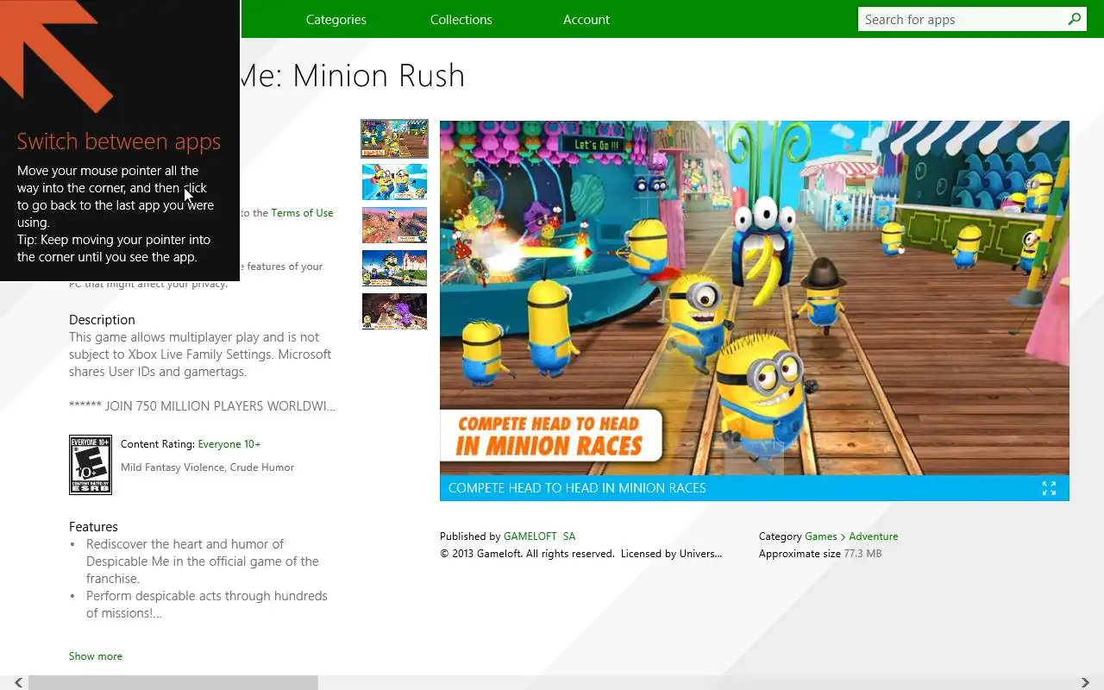Image resolution: width=1104 pixels, height=690 pixels.
Task: Click the left scroll arrow
Action: pyautogui.click(x=18, y=683)
